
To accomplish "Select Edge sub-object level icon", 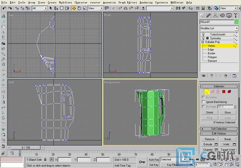I will [x=212, y=92].
